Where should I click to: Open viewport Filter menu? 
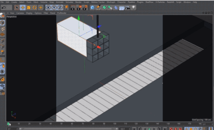[46, 13]
